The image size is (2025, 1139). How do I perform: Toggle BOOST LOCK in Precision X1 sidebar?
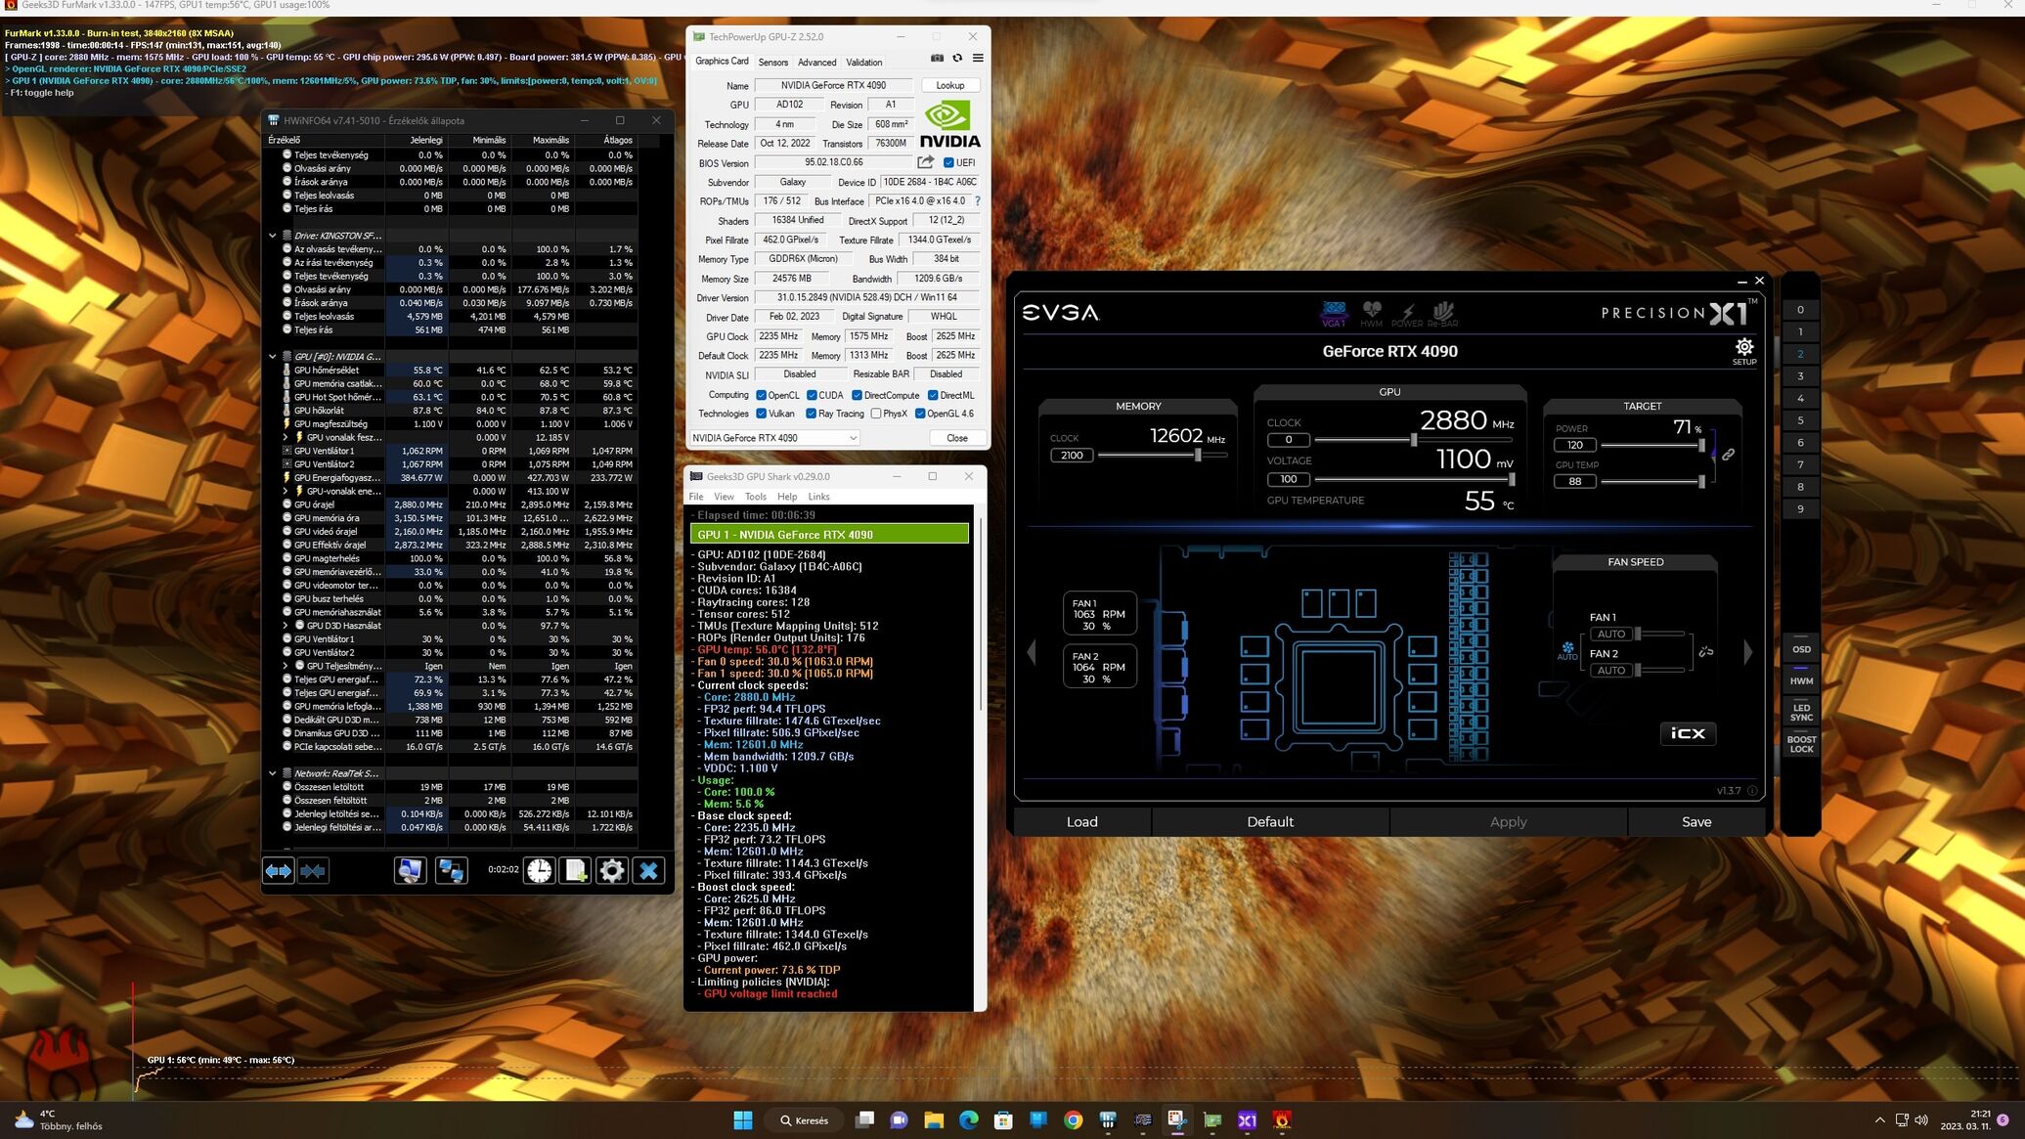pos(1801,744)
